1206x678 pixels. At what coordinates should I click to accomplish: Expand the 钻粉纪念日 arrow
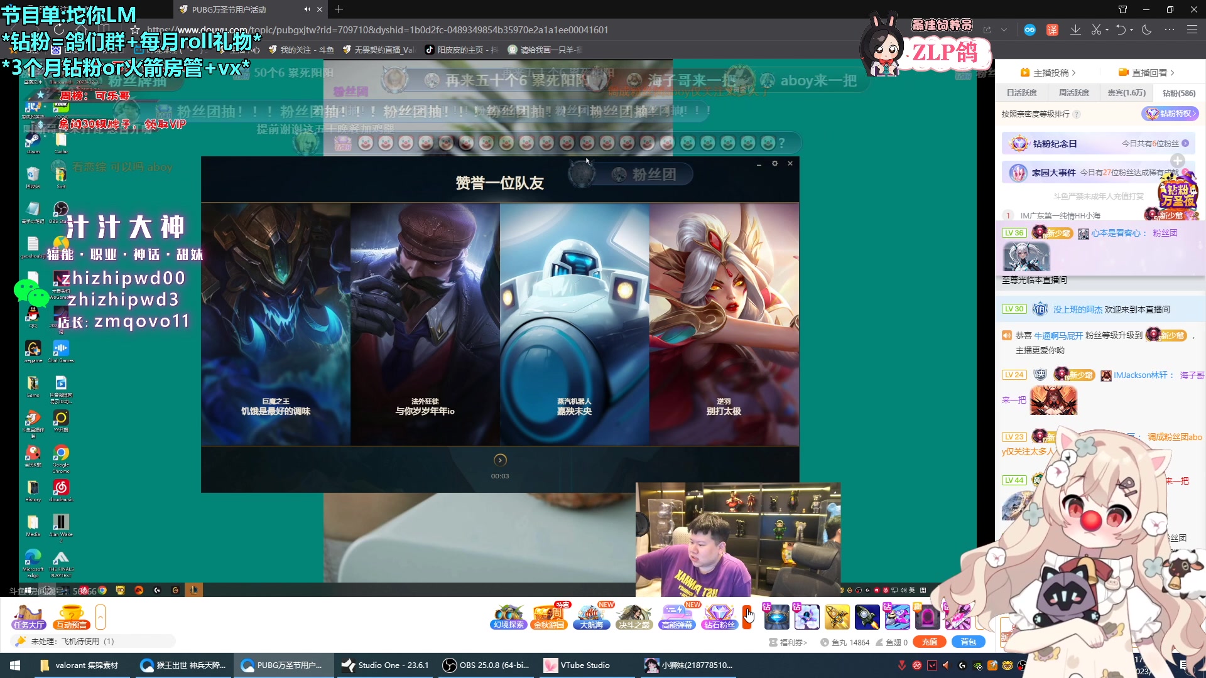pos(1185,143)
